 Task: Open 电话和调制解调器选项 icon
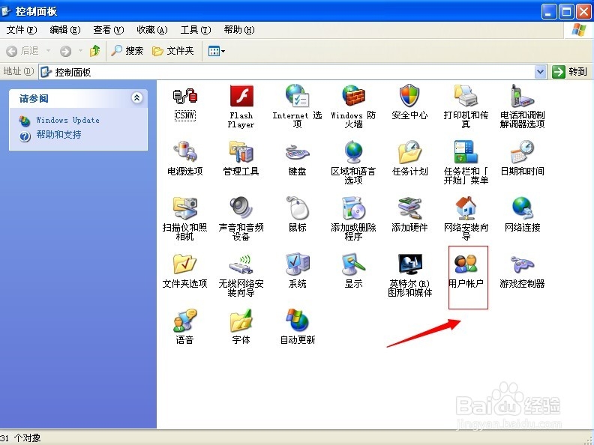(522, 96)
